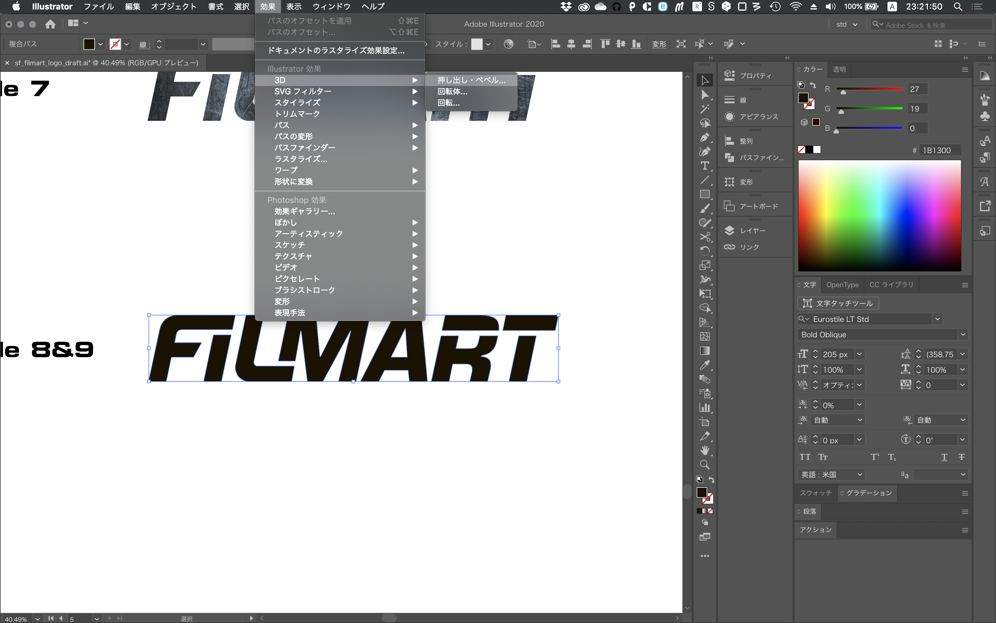
Task: Select the Selection tool arrow
Action: tap(705, 80)
